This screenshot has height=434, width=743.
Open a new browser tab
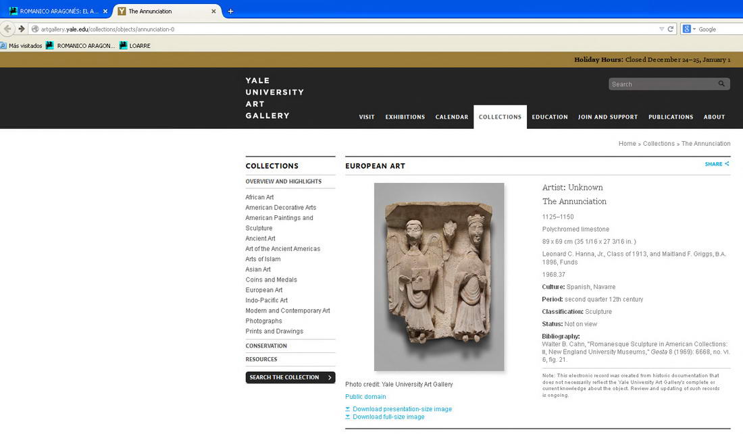(x=230, y=11)
